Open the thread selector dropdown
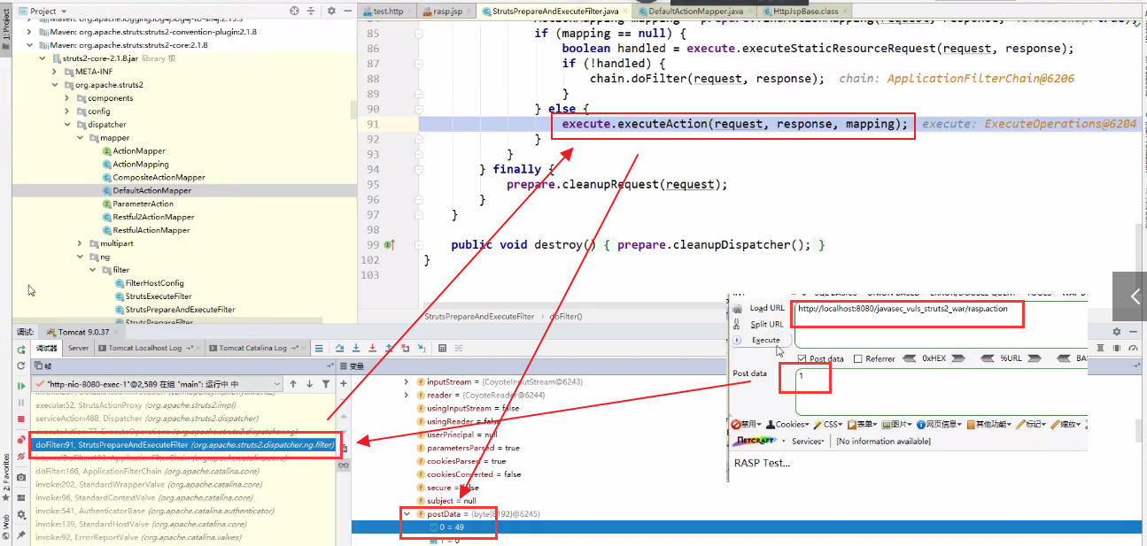Screen dimensions: 1147x546 tap(277, 384)
